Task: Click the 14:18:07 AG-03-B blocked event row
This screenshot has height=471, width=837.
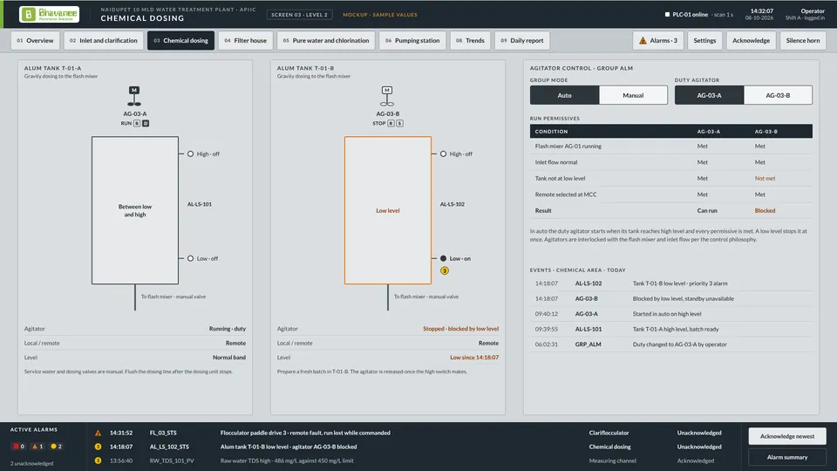Action: (671, 298)
